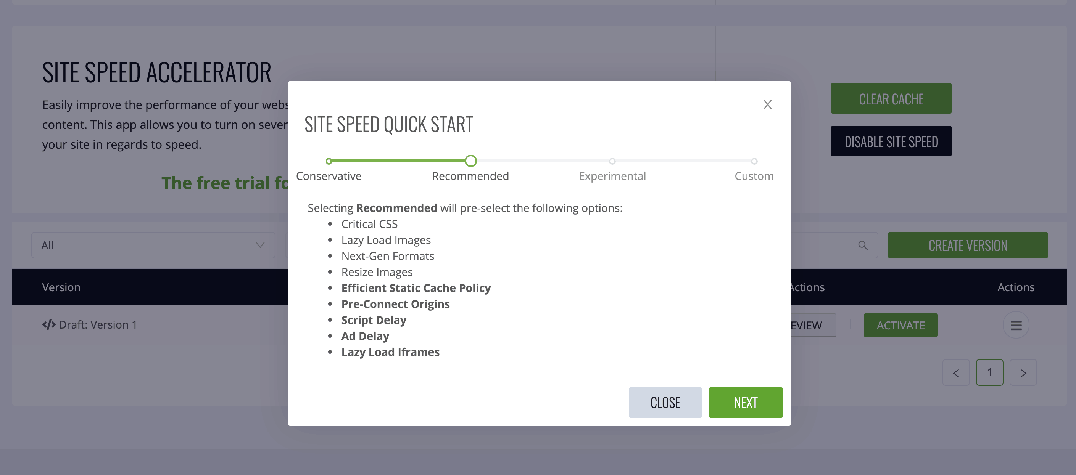Click the Recommended slider handle
Image resolution: width=1076 pixels, height=475 pixels.
pyautogui.click(x=470, y=161)
